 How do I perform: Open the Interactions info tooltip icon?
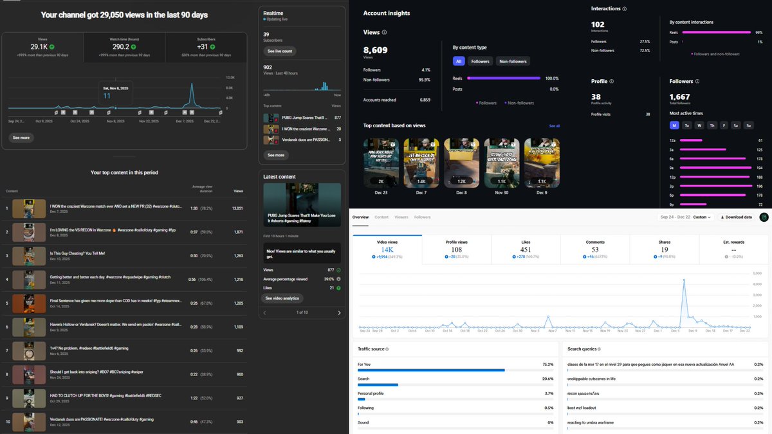[624, 10]
